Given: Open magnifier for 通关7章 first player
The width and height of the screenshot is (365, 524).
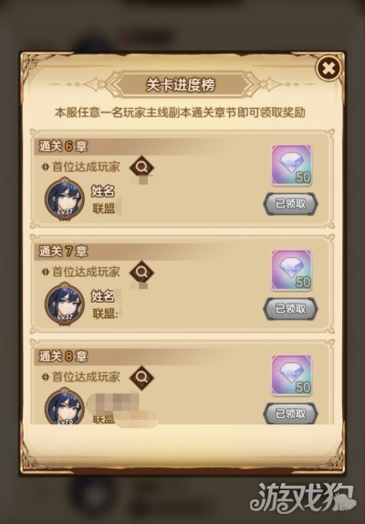Looking at the screenshot, I should pyautogui.click(x=141, y=273).
